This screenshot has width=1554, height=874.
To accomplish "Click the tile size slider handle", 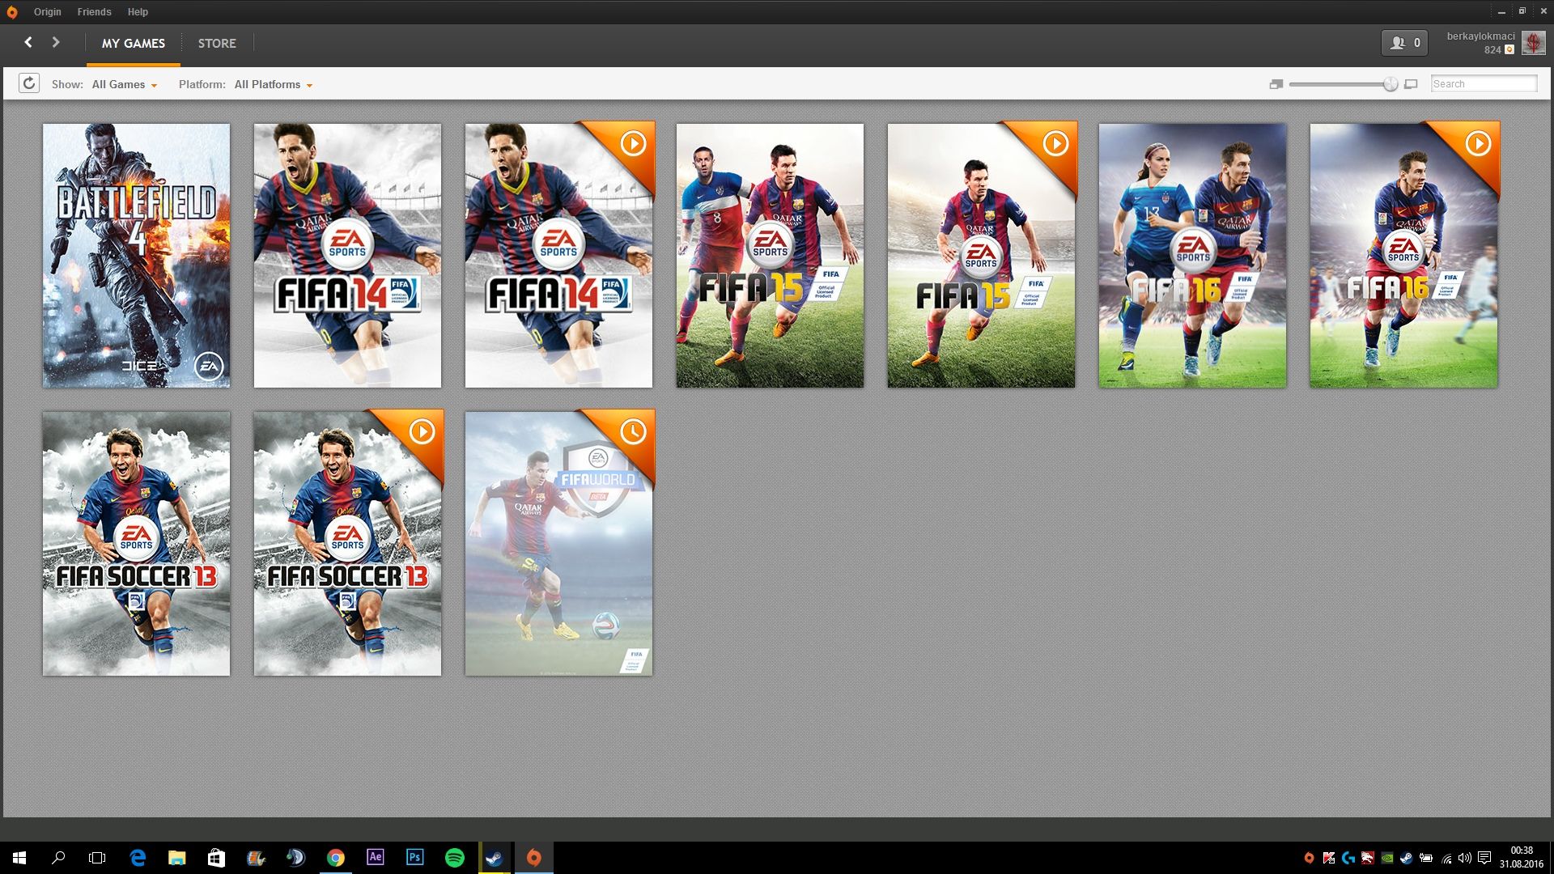I will (x=1391, y=84).
